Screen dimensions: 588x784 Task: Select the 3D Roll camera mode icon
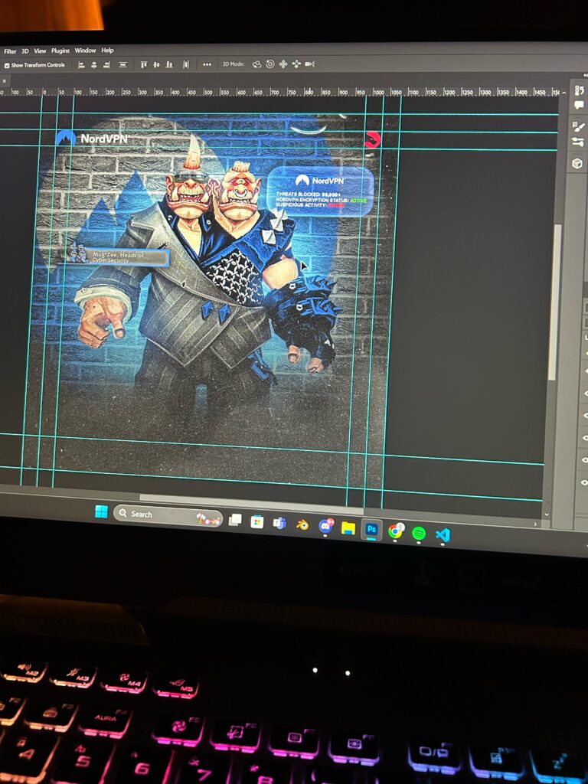(x=270, y=64)
